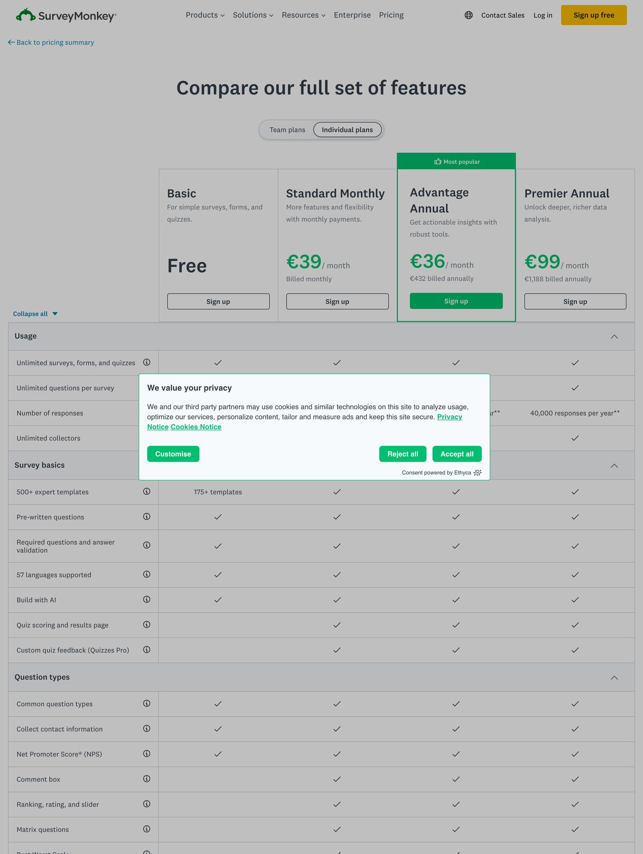Go back to pricing summary

click(51, 42)
